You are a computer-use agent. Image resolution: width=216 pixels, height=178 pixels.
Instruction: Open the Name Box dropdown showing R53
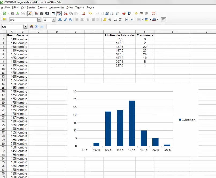[x=25, y=26]
